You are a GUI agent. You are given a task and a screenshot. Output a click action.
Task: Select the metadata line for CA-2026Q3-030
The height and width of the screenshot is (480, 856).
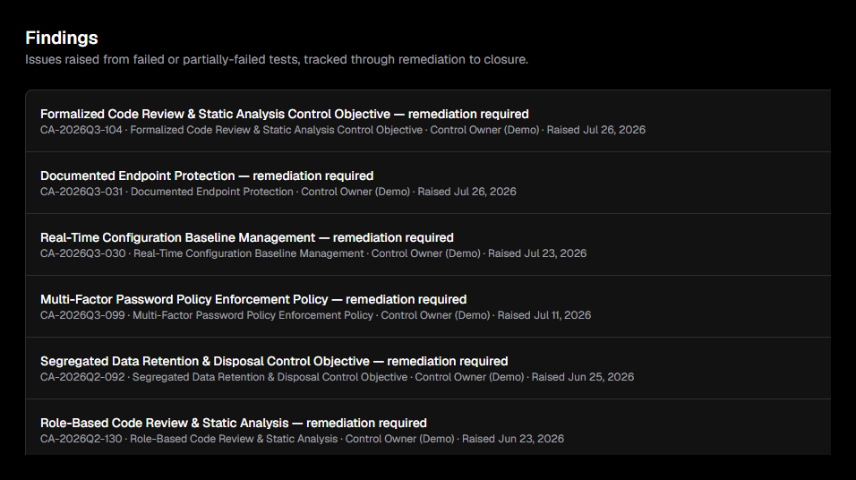click(313, 253)
